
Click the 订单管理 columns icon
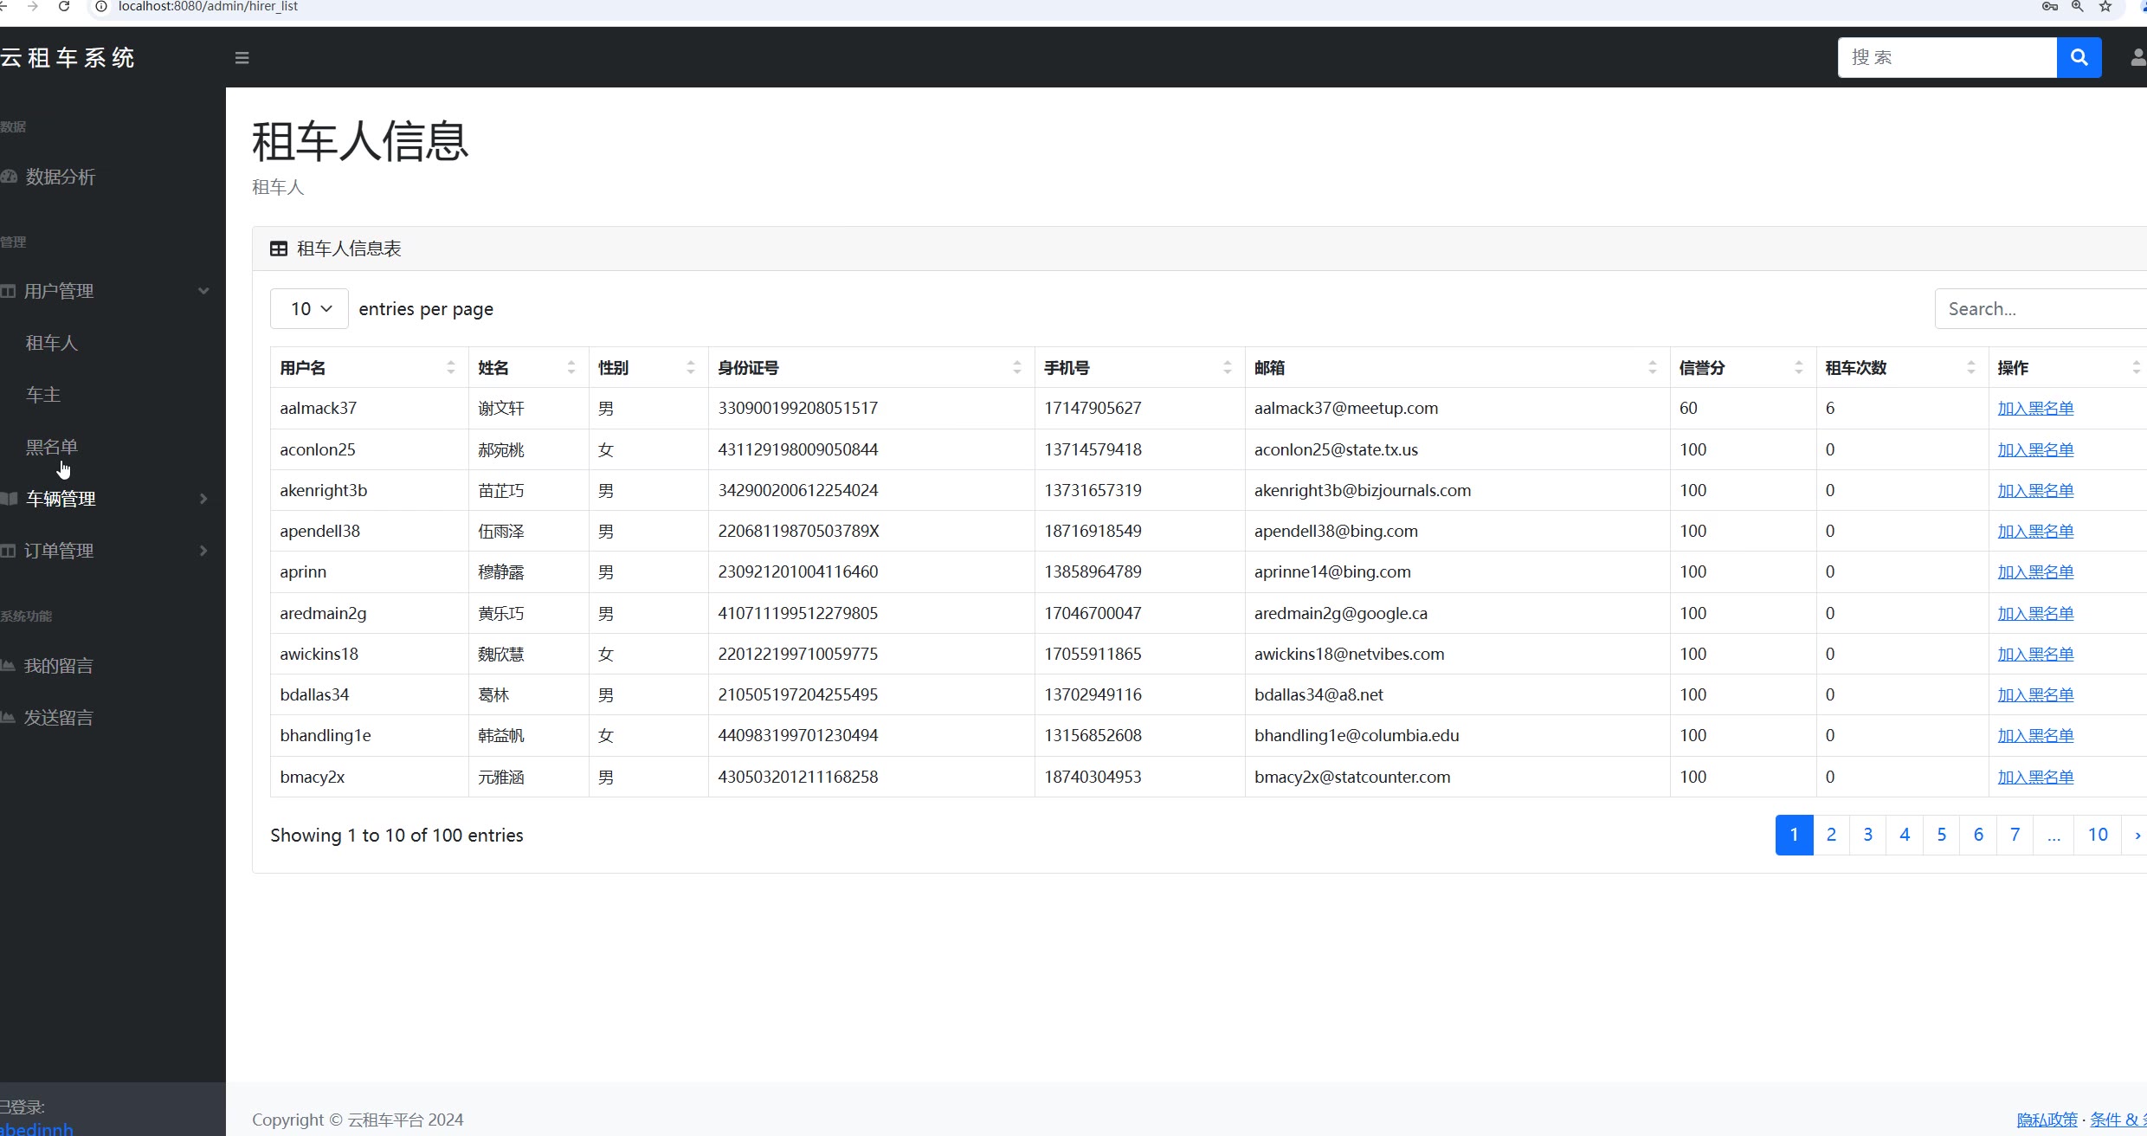(8, 551)
